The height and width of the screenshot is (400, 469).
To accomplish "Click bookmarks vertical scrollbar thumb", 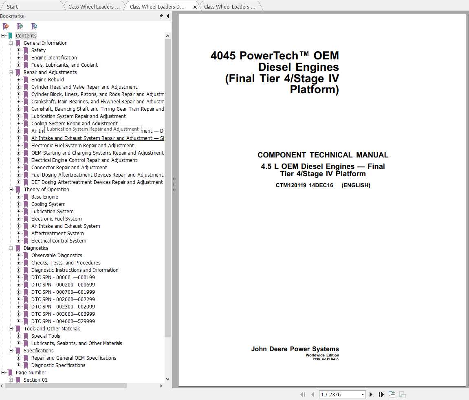I will click(x=167, y=188).
